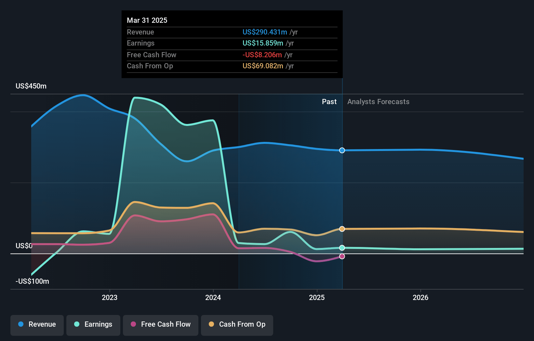Click the Cash From Op label in tooltip
This screenshot has width=534, height=341.
coord(150,66)
